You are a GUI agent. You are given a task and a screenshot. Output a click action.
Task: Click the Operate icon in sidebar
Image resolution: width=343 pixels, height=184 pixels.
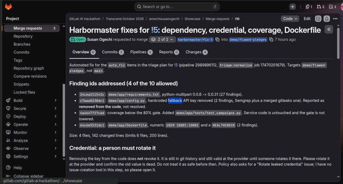9,124
